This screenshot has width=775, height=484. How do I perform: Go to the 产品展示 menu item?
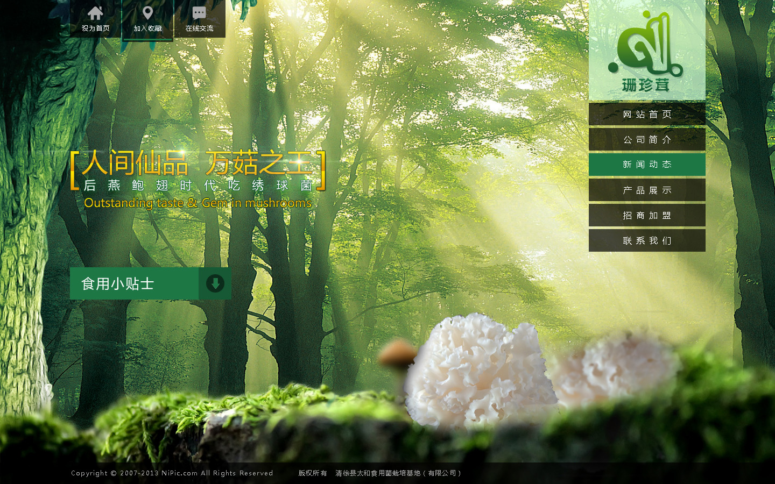pos(647,190)
